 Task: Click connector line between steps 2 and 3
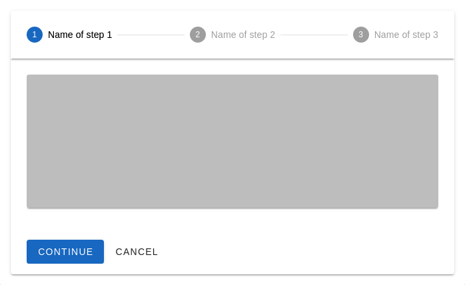coord(314,35)
